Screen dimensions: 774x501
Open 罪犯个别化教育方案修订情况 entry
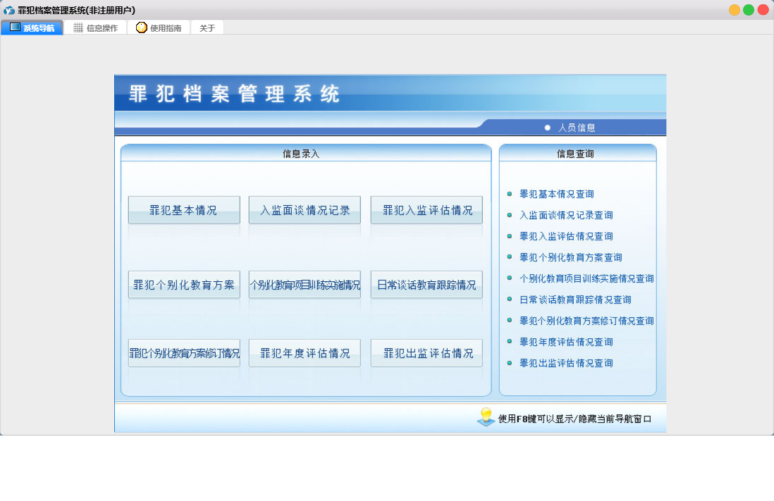[184, 353]
